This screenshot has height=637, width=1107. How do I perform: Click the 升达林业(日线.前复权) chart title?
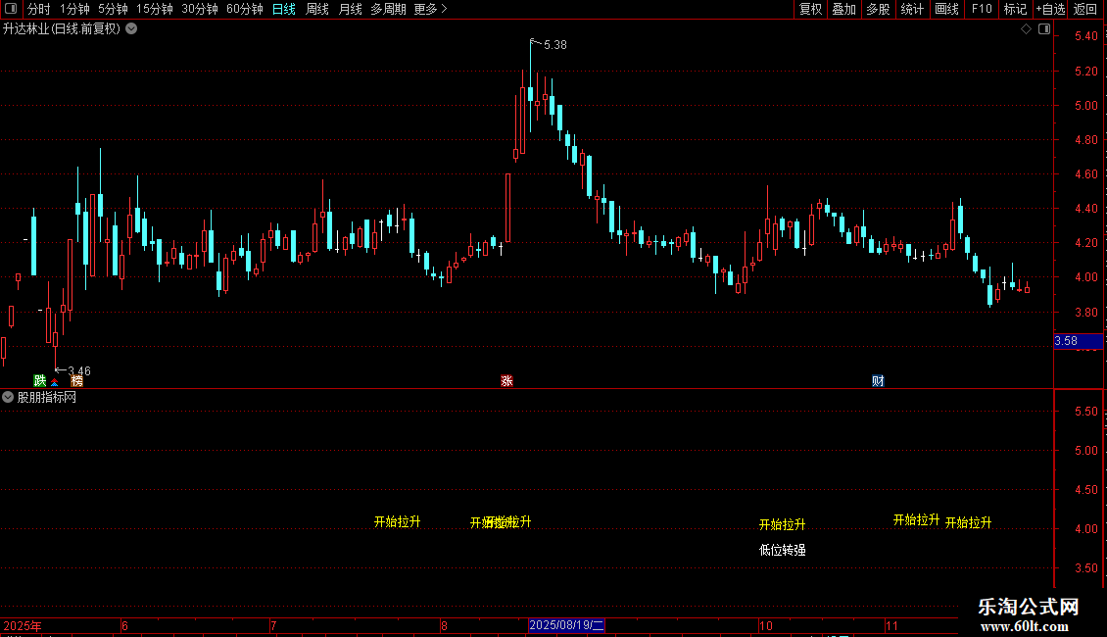62,29
